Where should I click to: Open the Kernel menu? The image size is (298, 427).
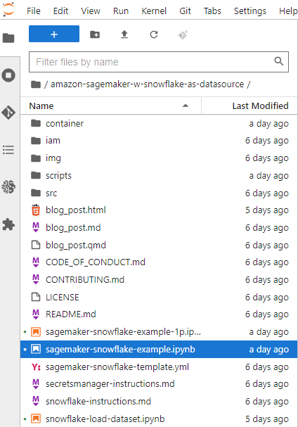(x=154, y=11)
